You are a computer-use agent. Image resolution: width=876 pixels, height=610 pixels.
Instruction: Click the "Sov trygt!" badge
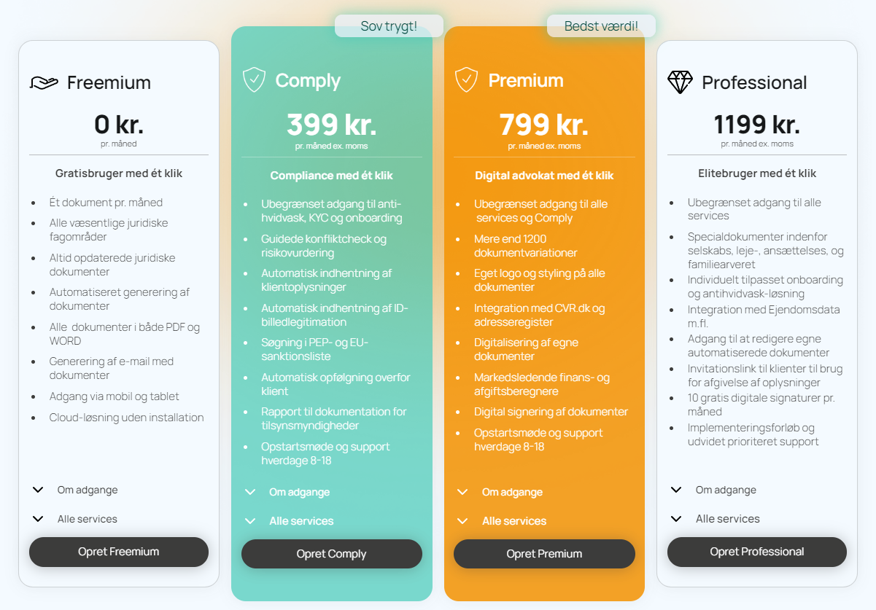tap(389, 25)
